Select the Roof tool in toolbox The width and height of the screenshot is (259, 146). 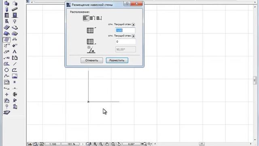tap(6, 33)
